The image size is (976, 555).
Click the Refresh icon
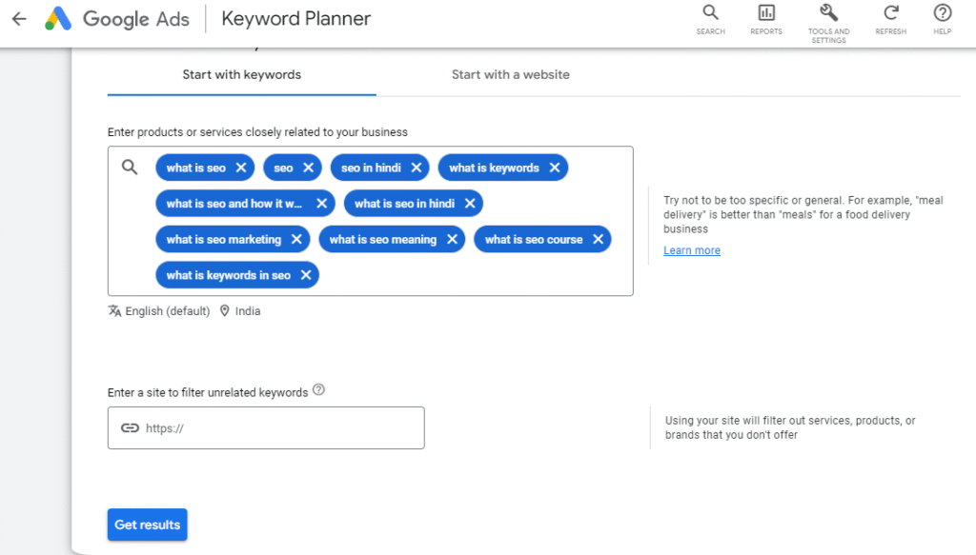coord(891,19)
